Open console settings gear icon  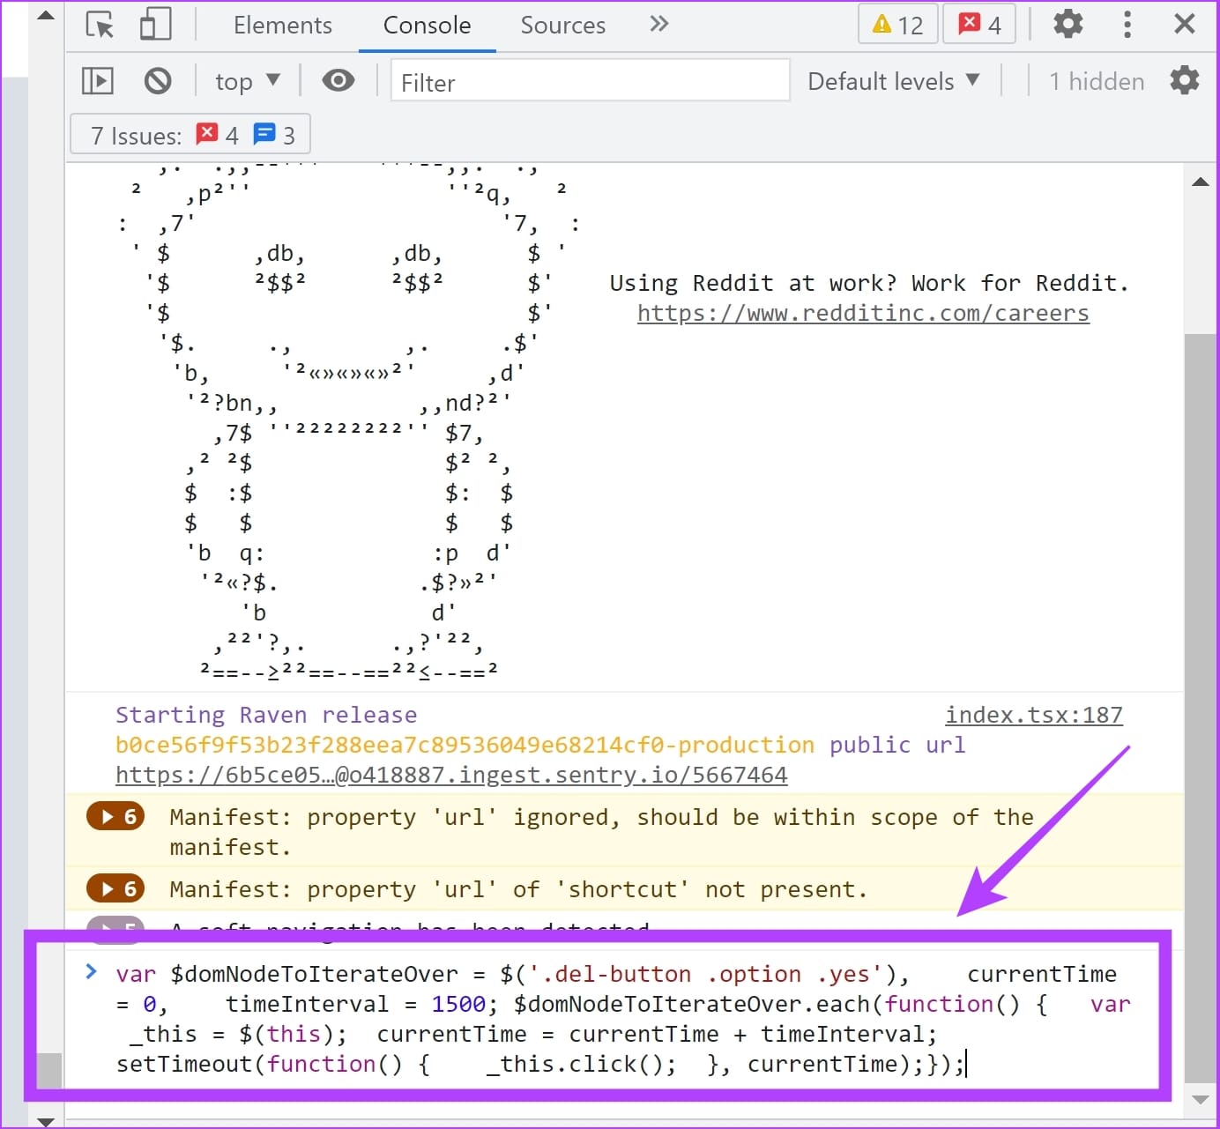[1185, 80]
